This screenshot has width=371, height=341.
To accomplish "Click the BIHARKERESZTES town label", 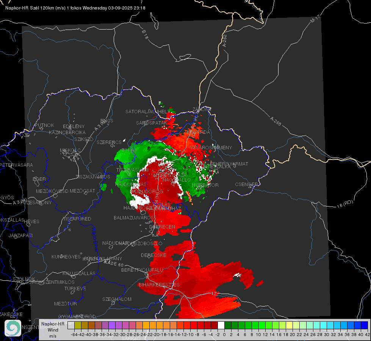I will point(159,285).
